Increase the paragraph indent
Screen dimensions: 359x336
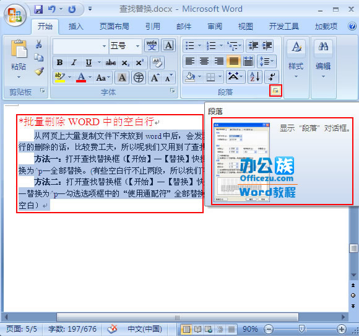point(267,45)
